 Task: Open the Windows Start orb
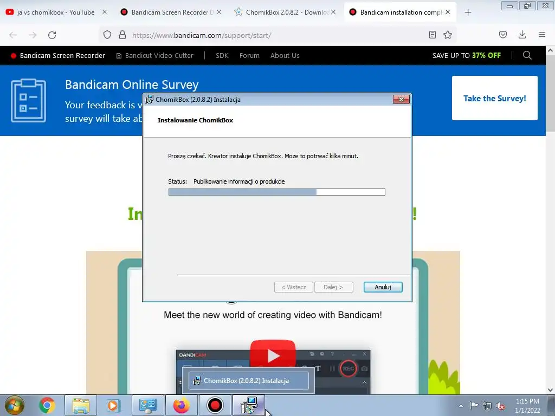pyautogui.click(x=15, y=405)
